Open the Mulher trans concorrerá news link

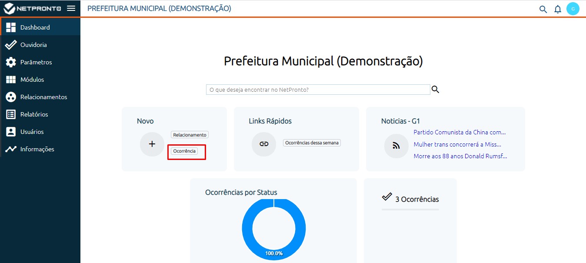457,144
